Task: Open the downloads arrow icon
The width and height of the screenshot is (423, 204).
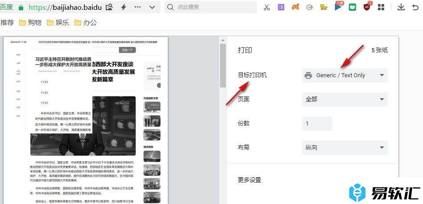Action: pos(401,7)
